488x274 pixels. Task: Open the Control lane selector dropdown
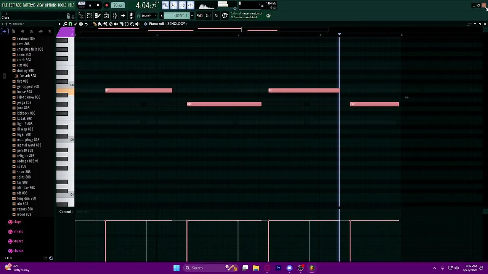pos(67,212)
